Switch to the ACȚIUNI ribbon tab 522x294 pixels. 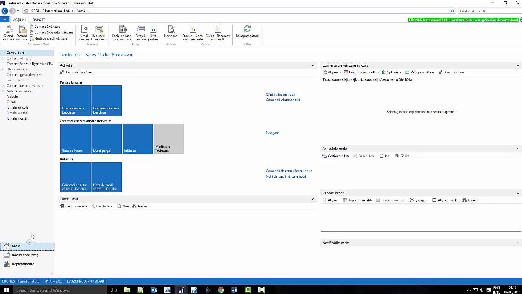pyautogui.click(x=19, y=20)
